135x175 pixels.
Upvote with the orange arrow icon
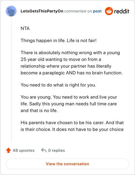point(8,150)
